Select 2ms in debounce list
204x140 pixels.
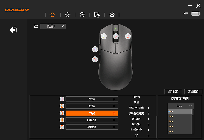point(180,121)
